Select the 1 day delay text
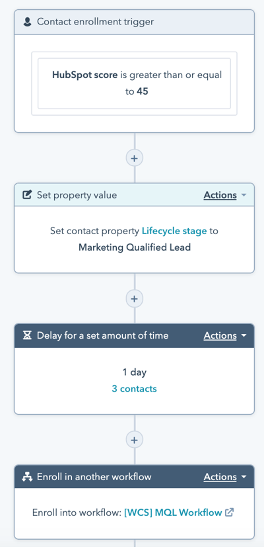Image resolution: width=264 pixels, height=547 pixels. (135, 372)
